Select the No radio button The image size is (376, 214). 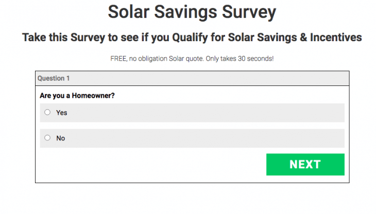point(47,138)
